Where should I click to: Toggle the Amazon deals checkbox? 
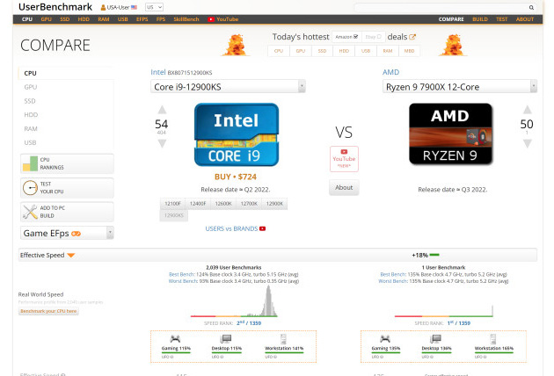(x=355, y=37)
